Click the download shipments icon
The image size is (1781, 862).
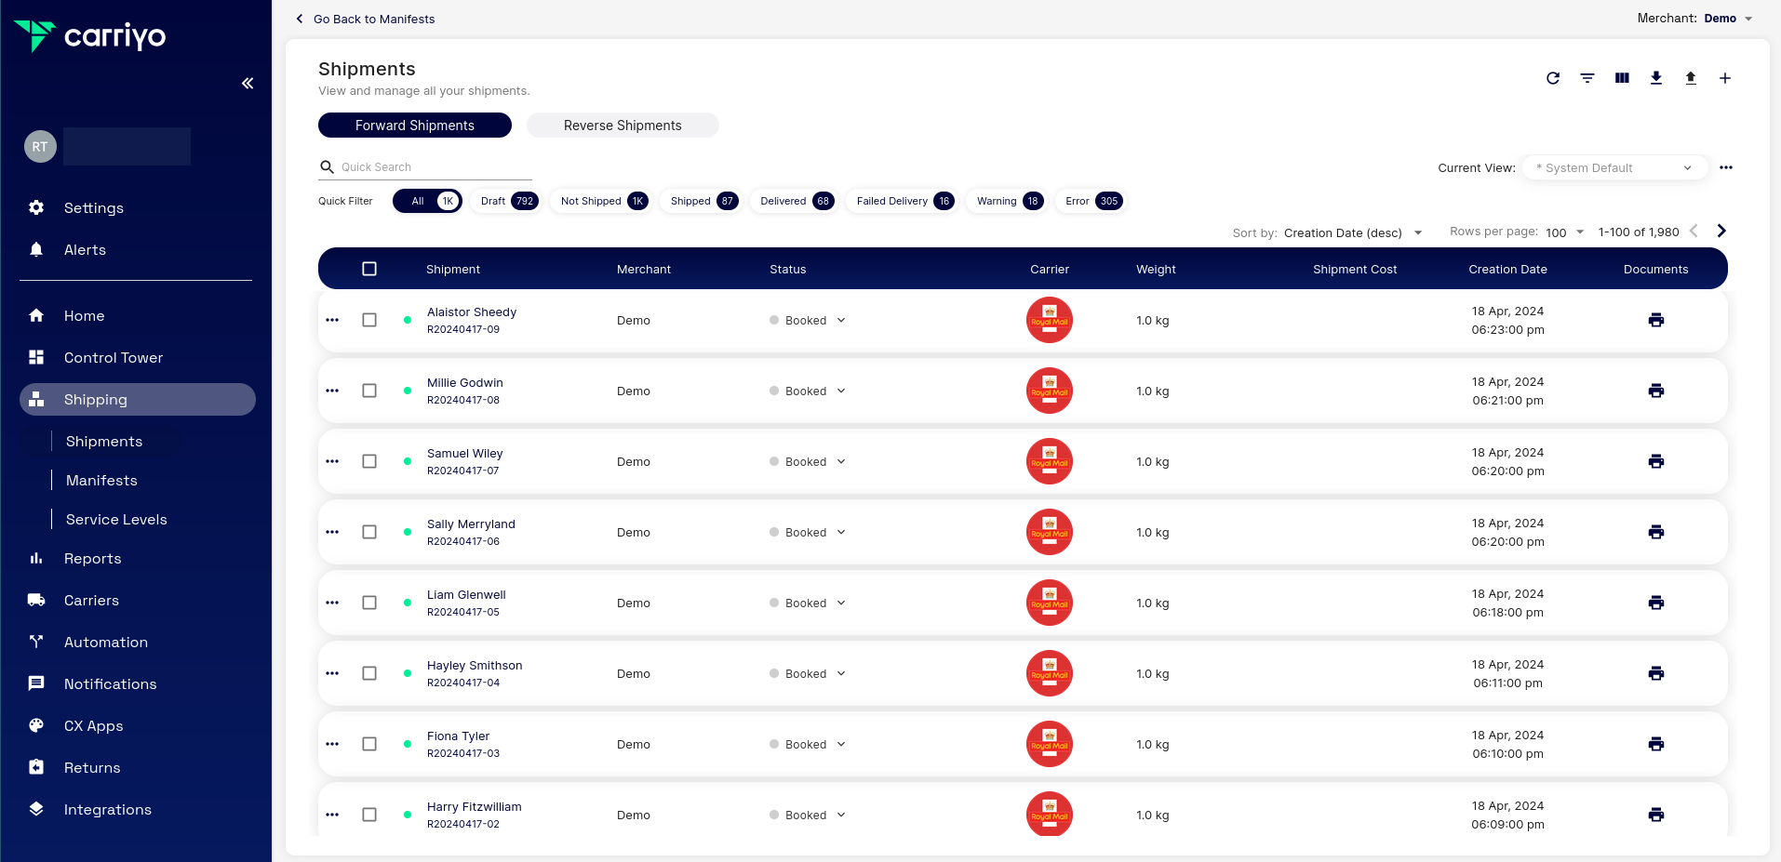[x=1656, y=78]
